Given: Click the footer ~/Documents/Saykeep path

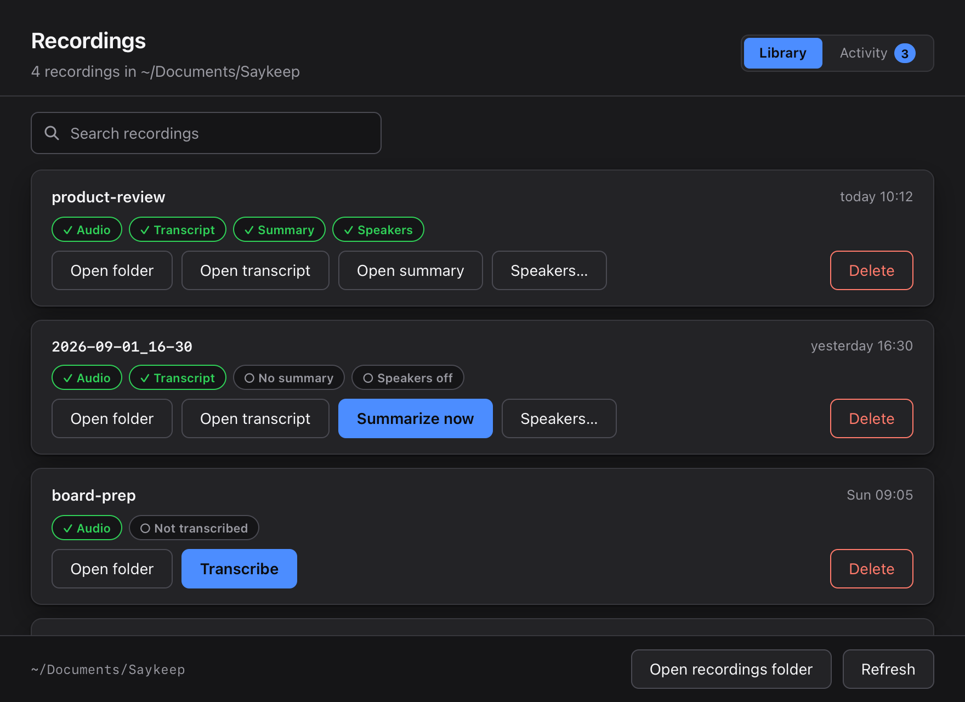Looking at the screenshot, I should tap(108, 670).
